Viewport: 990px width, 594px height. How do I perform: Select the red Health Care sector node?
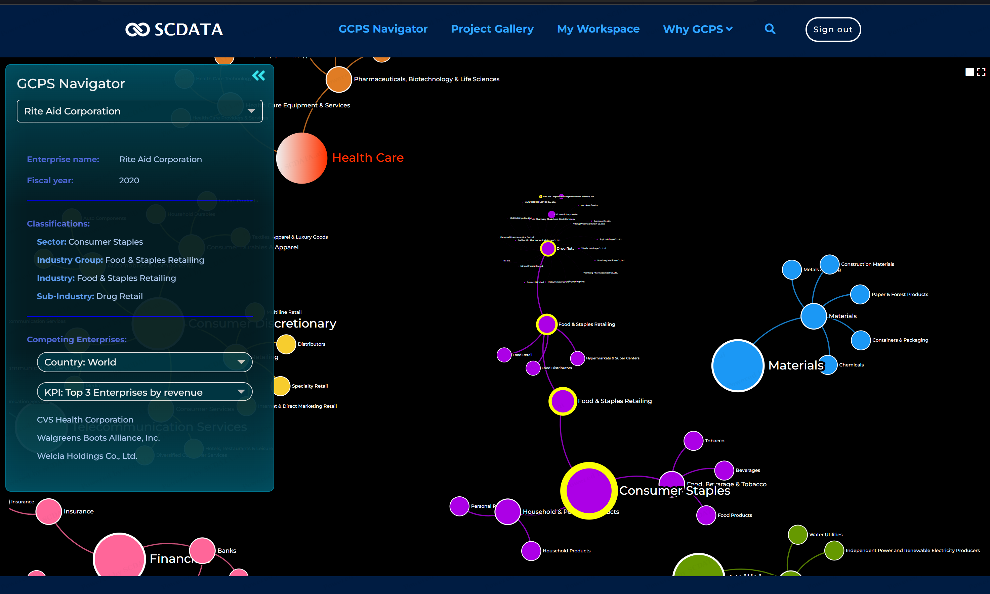click(x=302, y=157)
